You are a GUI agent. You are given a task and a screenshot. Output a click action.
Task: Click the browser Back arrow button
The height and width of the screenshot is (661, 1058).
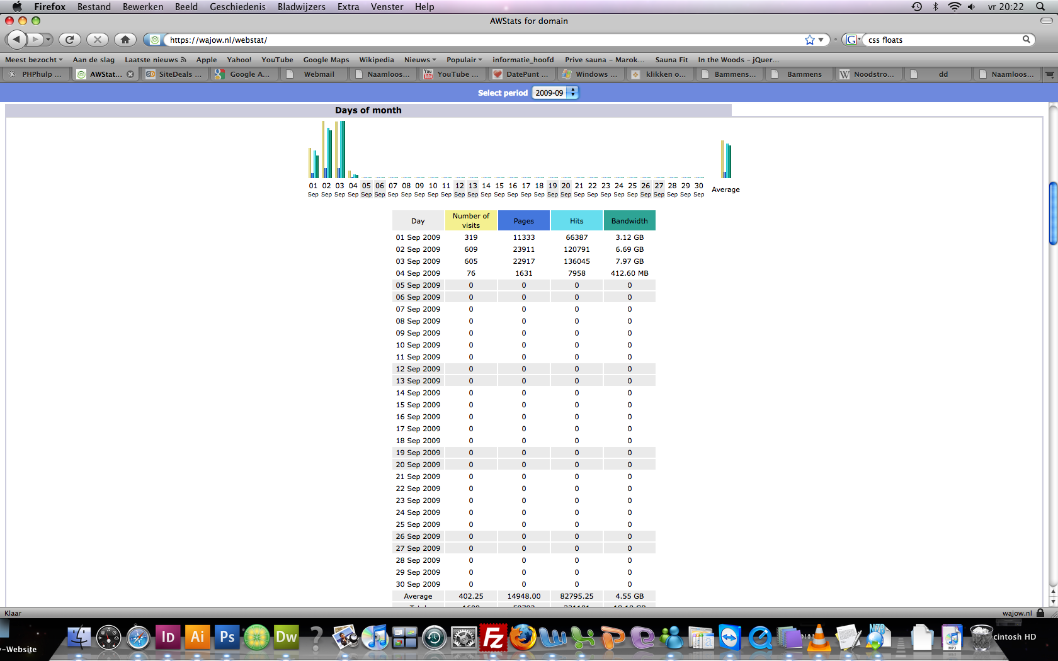point(16,39)
